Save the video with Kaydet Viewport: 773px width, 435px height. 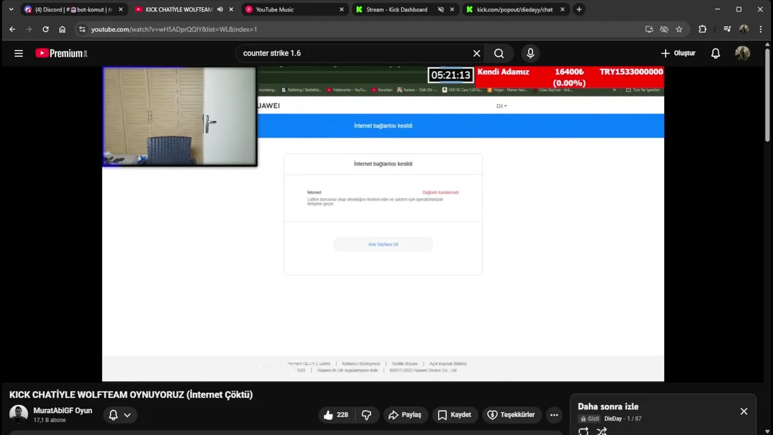tap(454, 415)
